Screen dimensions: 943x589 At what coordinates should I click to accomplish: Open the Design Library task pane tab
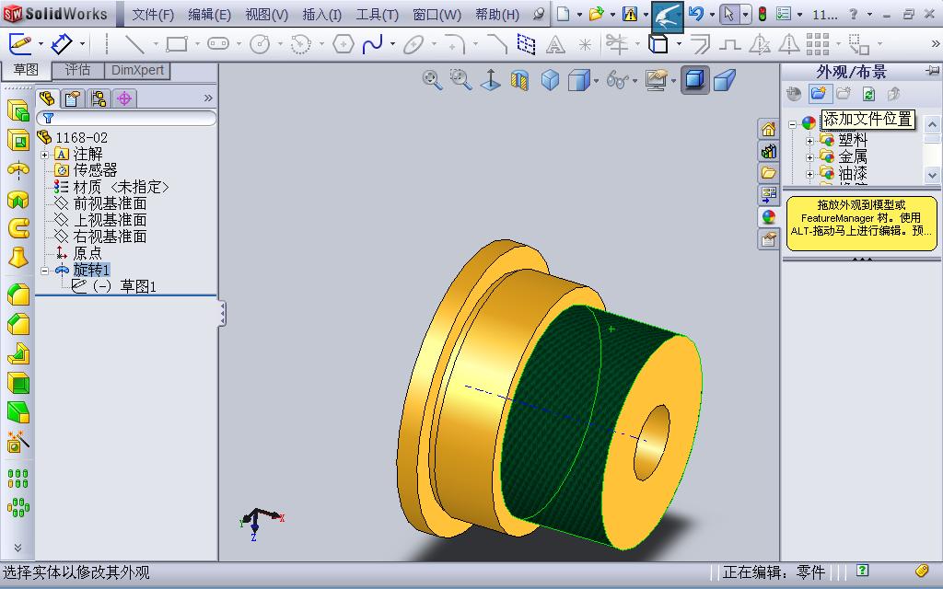[768, 151]
